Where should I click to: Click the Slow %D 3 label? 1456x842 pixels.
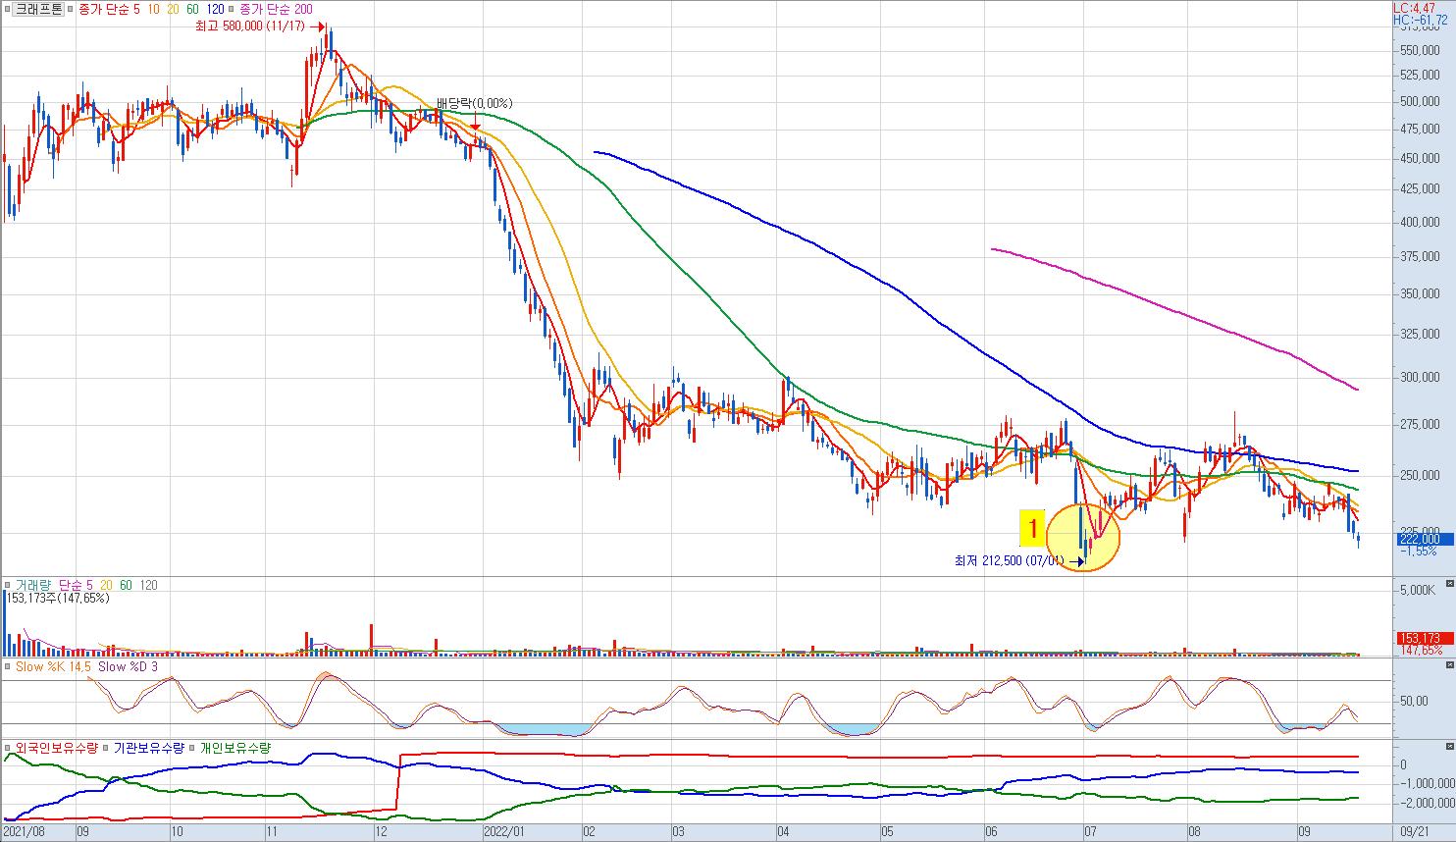[130, 667]
